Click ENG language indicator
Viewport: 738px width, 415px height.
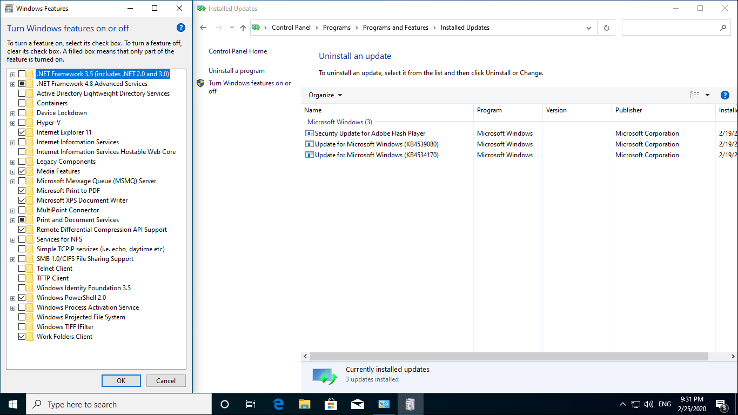click(x=665, y=404)
